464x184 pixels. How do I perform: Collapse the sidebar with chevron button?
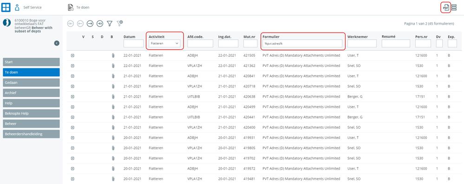57,43
